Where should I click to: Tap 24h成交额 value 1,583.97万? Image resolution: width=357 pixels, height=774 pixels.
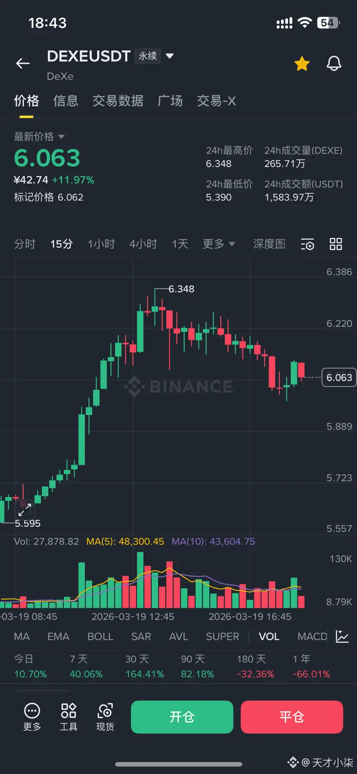(289, 197)
